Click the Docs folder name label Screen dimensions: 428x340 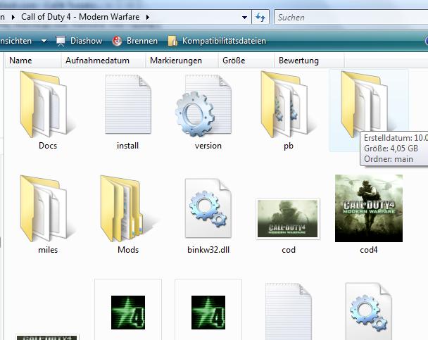[x=48, y=146]
